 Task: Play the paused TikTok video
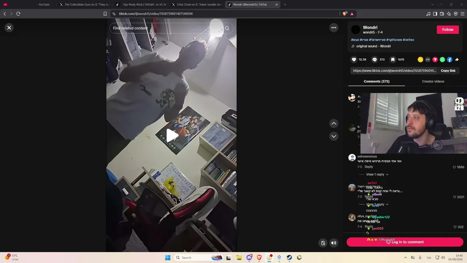pos(171,135)
